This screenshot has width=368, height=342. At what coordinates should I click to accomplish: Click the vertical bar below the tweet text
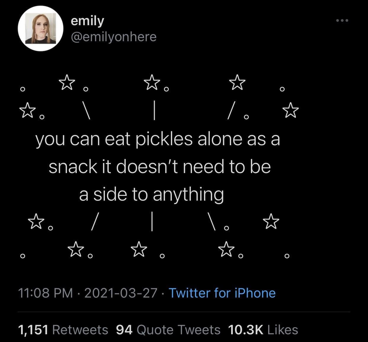click(x=151, y=221)
